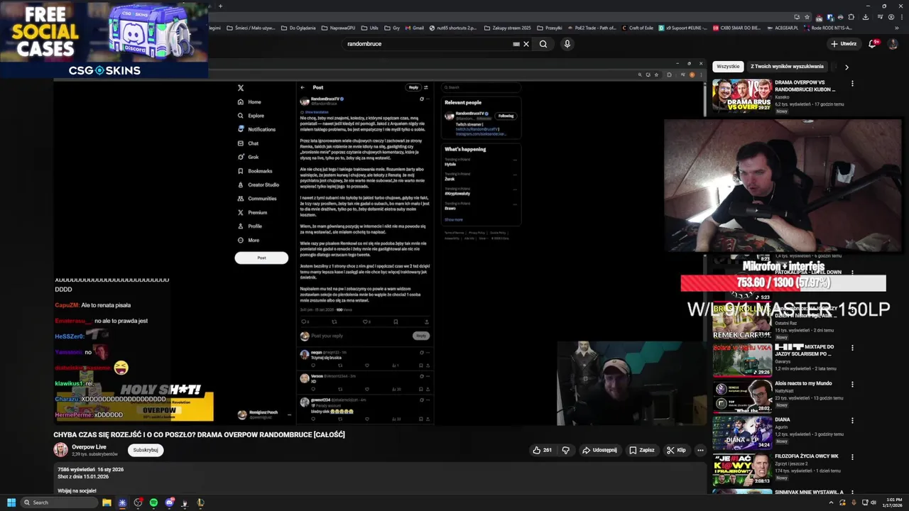Viewport: 909px width, 511px height.
Task: Open Windows Start menu
Action: (x=11, y=502)
